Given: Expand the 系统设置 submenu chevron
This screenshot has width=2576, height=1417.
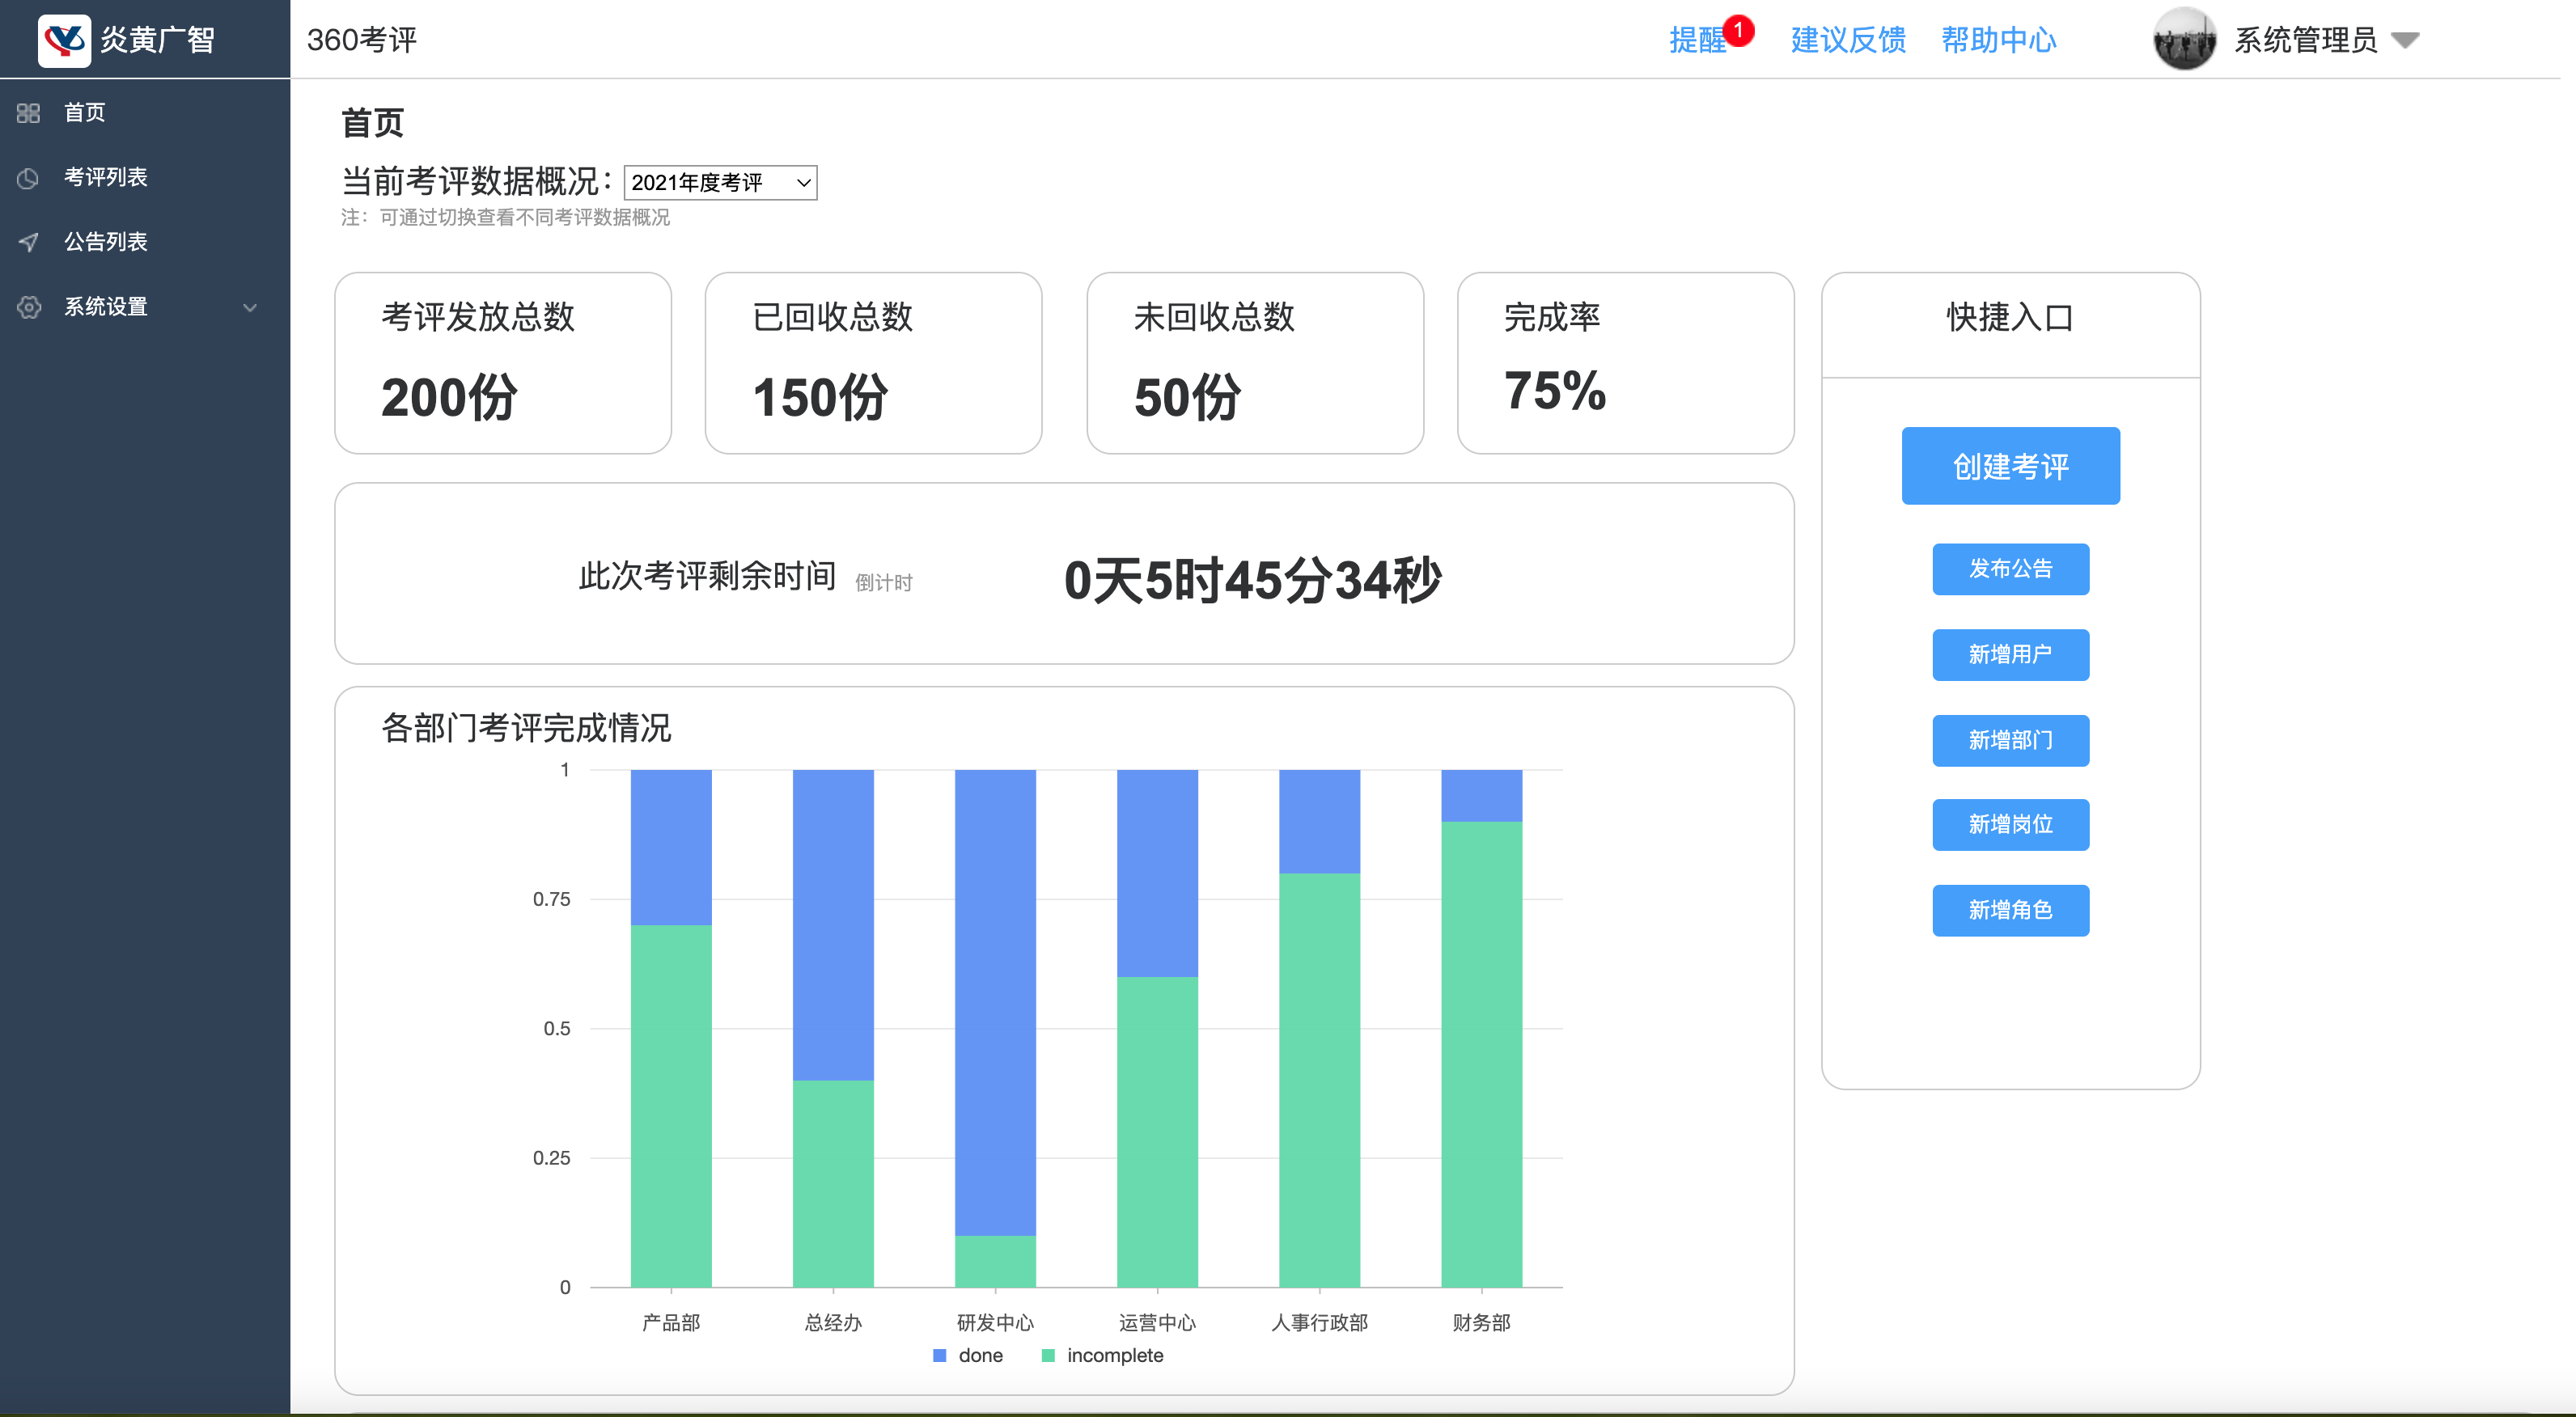Looking at the screenshot, I should pos(250,307).
